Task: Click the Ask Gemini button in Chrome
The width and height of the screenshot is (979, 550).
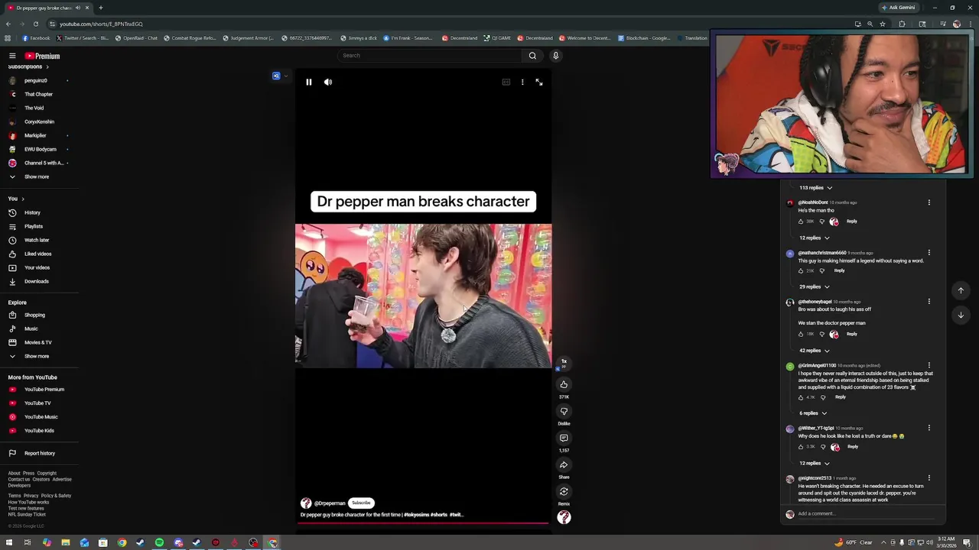Action: [x=899, y=8]
